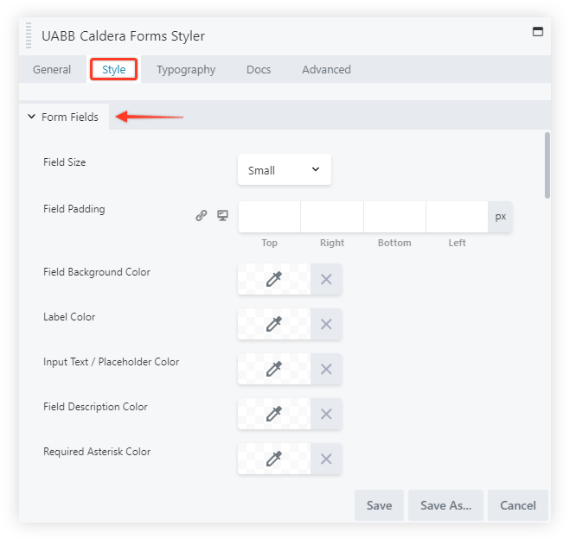Viewport: 570px width, 539px height.
Task: Open the Field Size dropdown
Action: click(284, 170)
